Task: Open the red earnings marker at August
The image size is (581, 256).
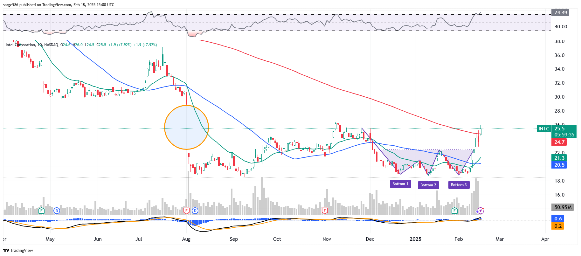Action: pos(187,211)
